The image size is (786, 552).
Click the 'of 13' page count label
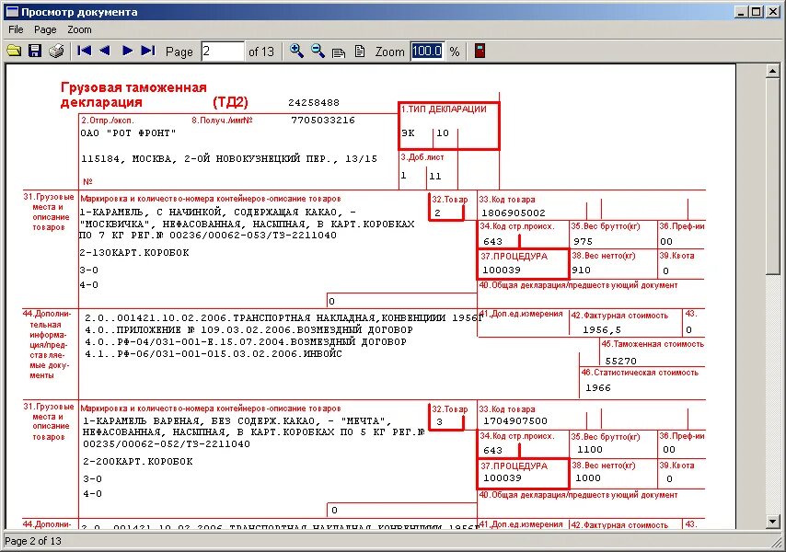[261, 52]
